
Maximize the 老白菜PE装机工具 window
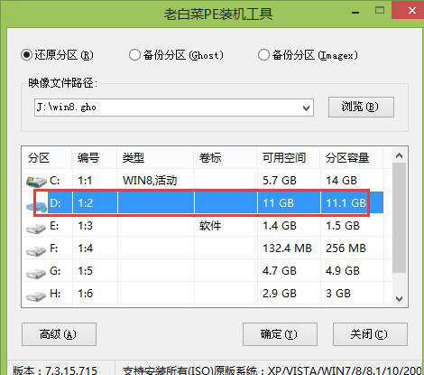tap(380, 11)
